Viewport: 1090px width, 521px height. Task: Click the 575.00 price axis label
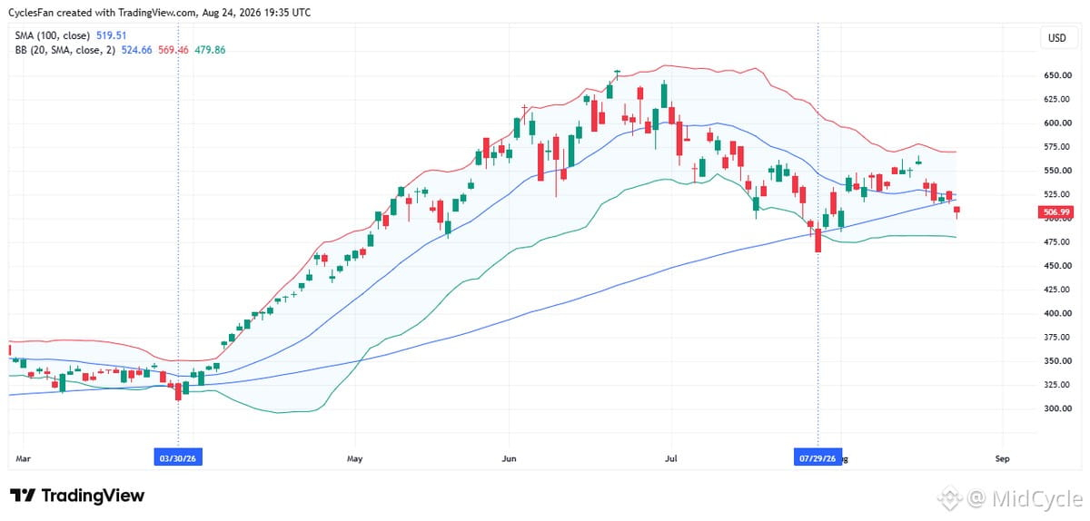pyautogui.click(x=1058, y=147)
